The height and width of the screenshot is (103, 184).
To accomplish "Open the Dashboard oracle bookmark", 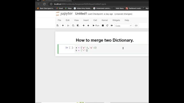I will (x=133, y=8).
